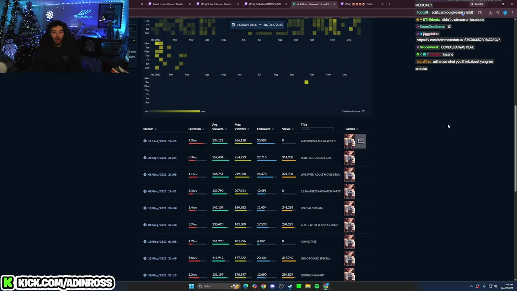Click the min-max heatmap legend bar

pos(174,111)
